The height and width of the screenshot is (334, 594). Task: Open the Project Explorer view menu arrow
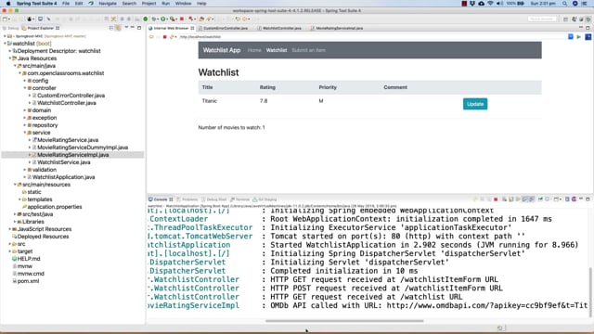126,28
